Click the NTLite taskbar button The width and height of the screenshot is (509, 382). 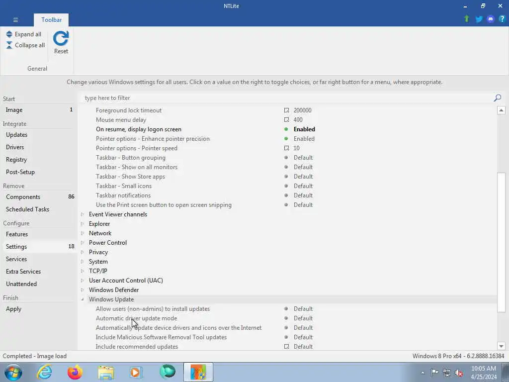(198, 372)
